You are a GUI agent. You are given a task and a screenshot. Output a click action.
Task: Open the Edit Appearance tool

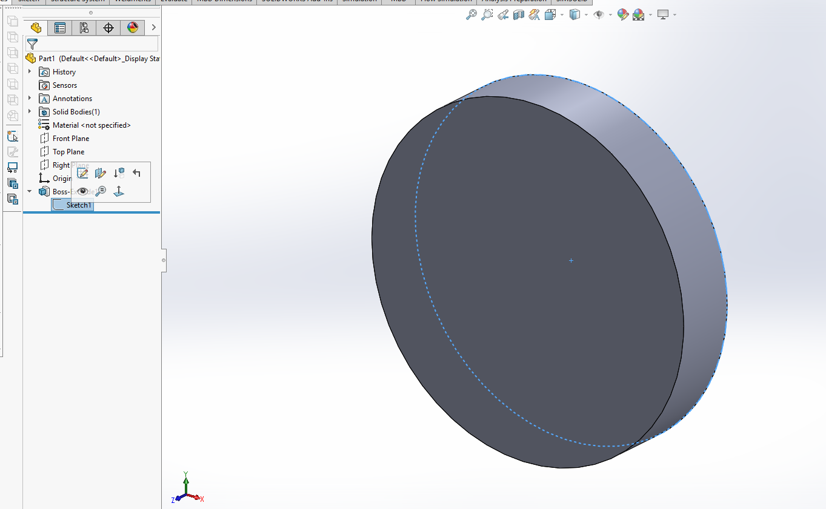[623, 14]
